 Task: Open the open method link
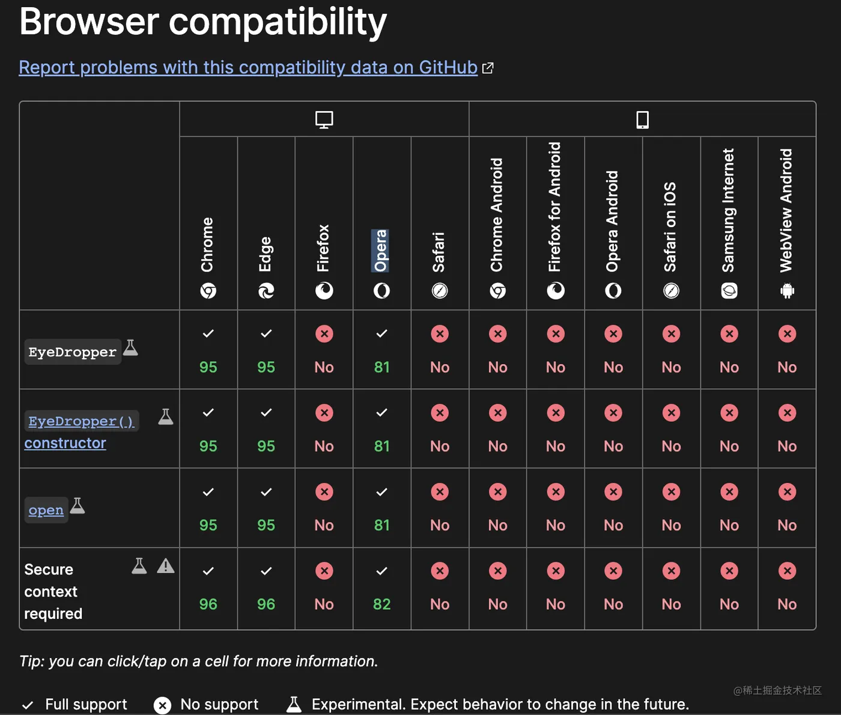click(46, 510)
